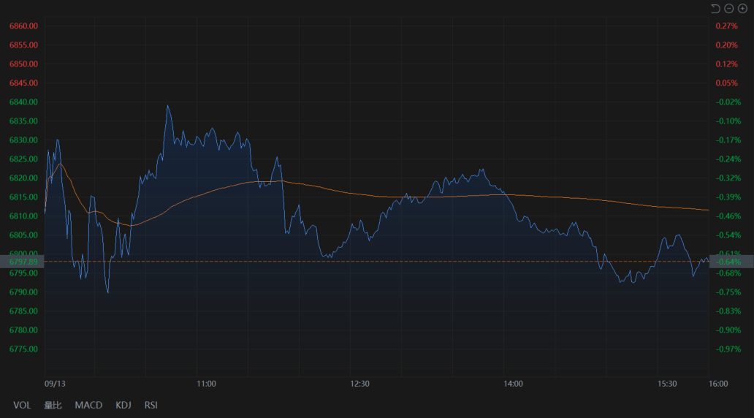Click the 6860.00 top price label
The height and width of the screenshot is (418, 754).
pos(23,26)
